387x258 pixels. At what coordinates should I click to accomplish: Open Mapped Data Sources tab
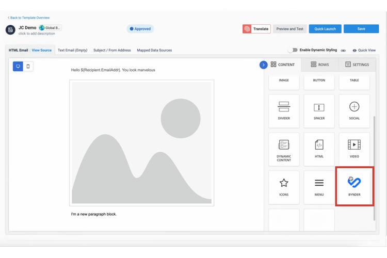pos(154,50)
